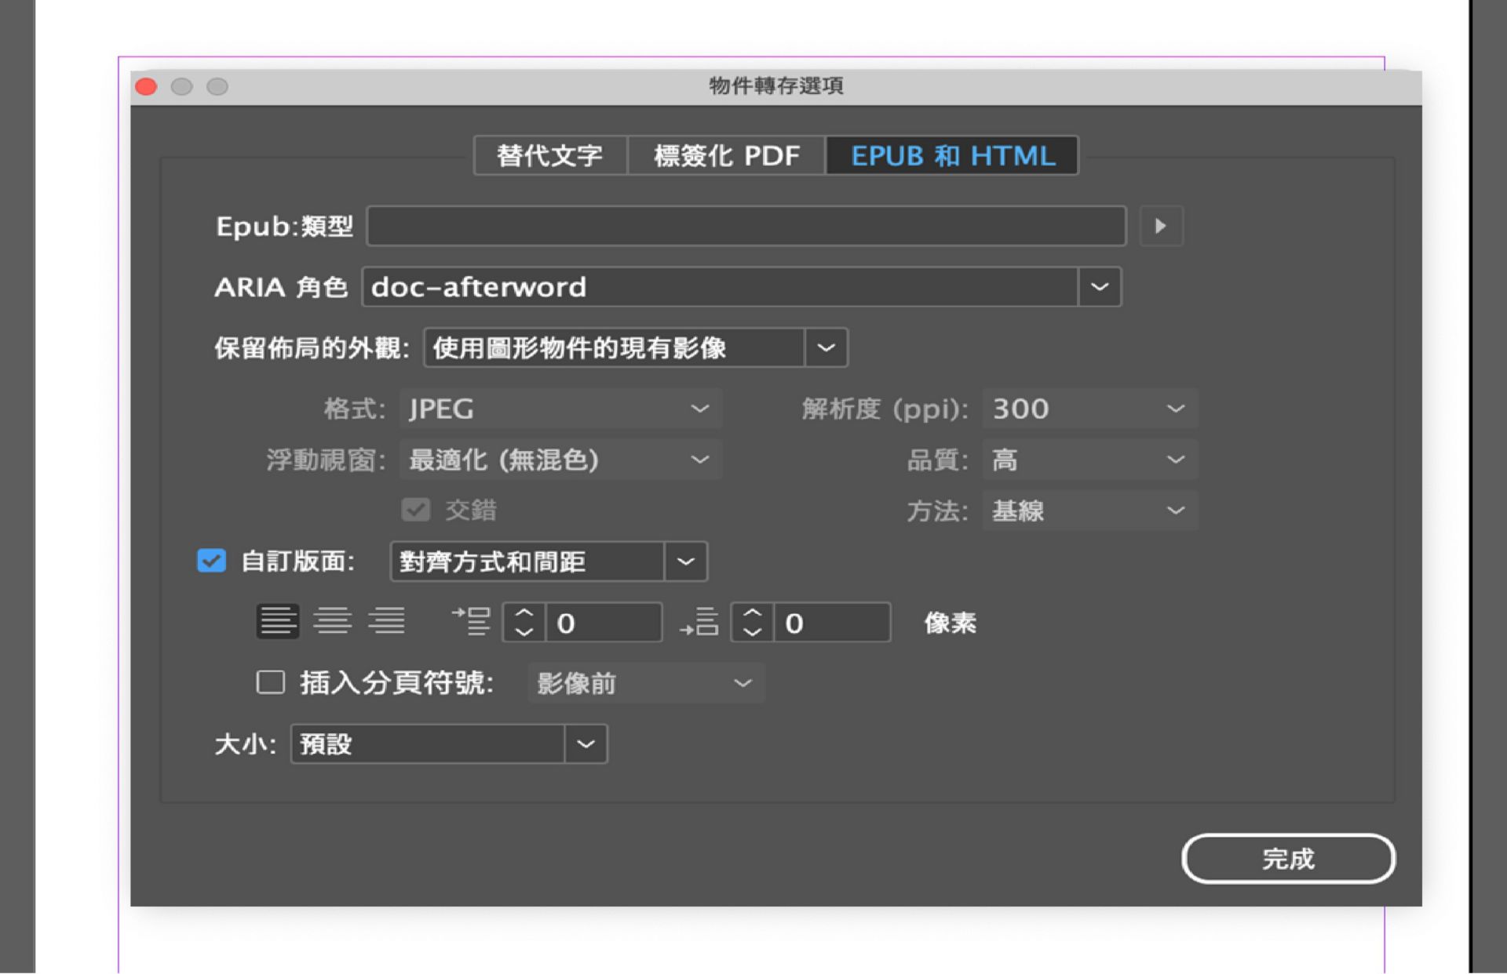Click the 完成 button
Screen dimensions: 1507x974
1288,858
